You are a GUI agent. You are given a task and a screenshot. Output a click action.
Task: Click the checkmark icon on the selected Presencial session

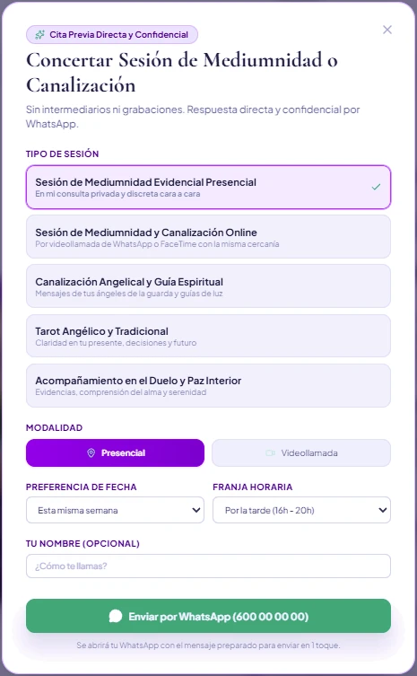pyautogui.click(x=376, y=187)
